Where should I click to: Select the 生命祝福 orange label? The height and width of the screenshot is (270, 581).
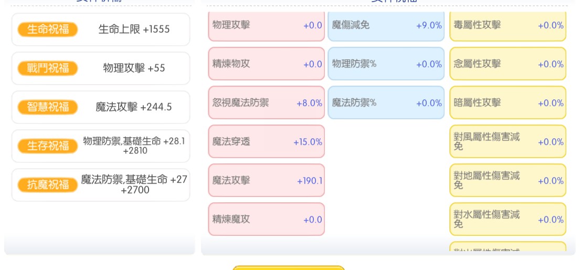(48, 29)
